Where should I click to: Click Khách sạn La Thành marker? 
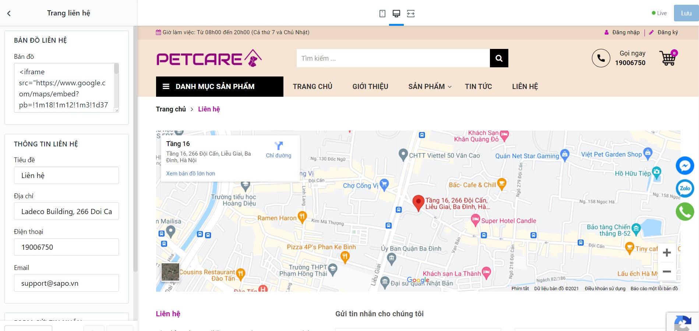[486, 273]
